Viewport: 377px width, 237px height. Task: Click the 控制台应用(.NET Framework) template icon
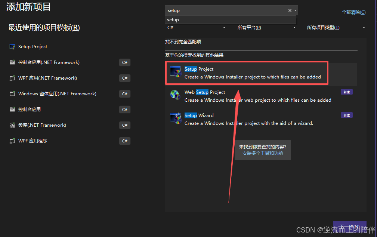click(x=12, y=62)
